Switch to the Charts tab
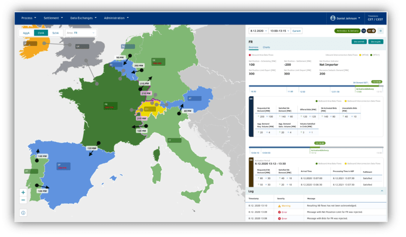Viewport: 406px width, 237px height. (267, 47)
